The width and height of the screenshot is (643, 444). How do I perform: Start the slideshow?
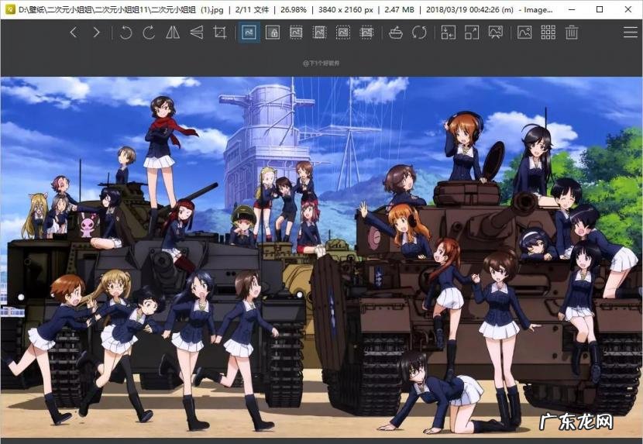496,33
